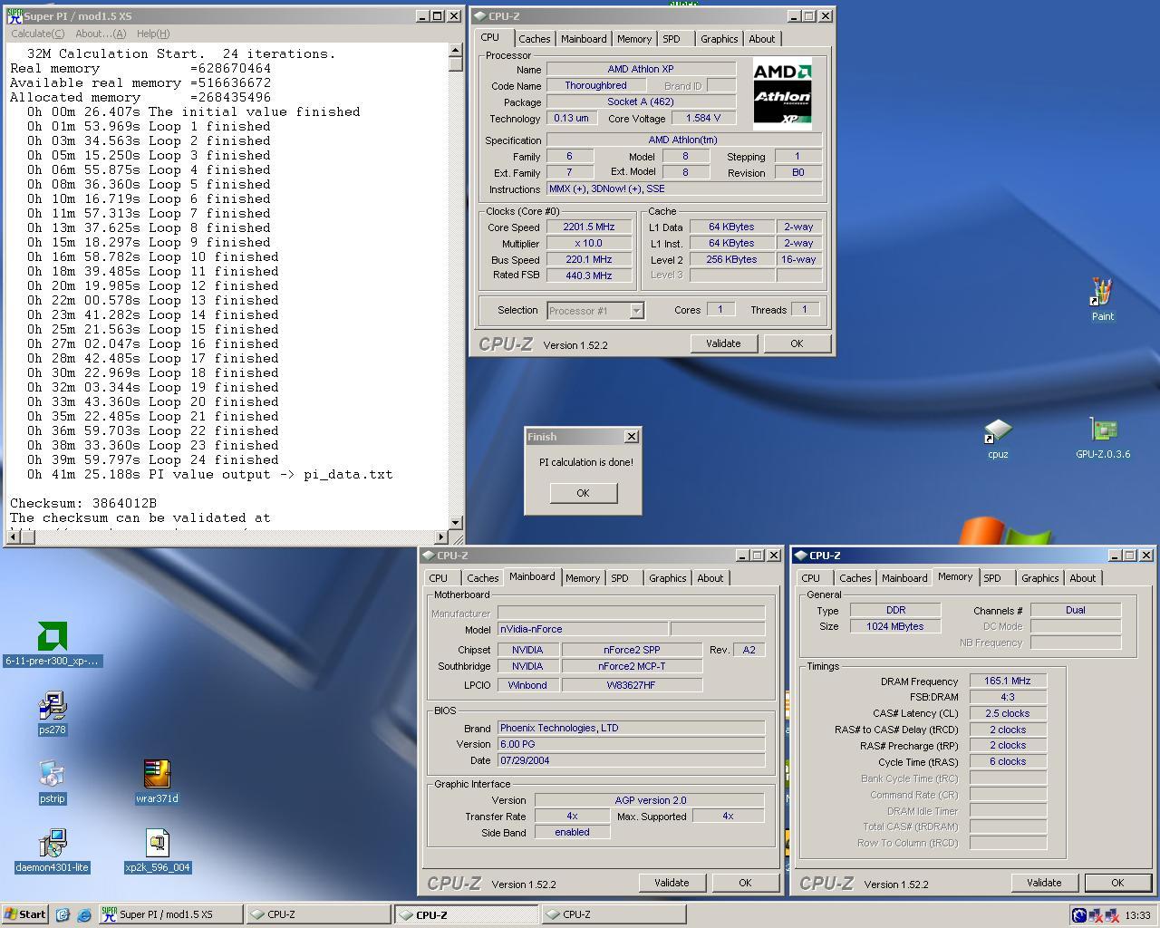
Task: Click OK in the Mainboard CPU-Z window
Action: [x=745, y=883]
